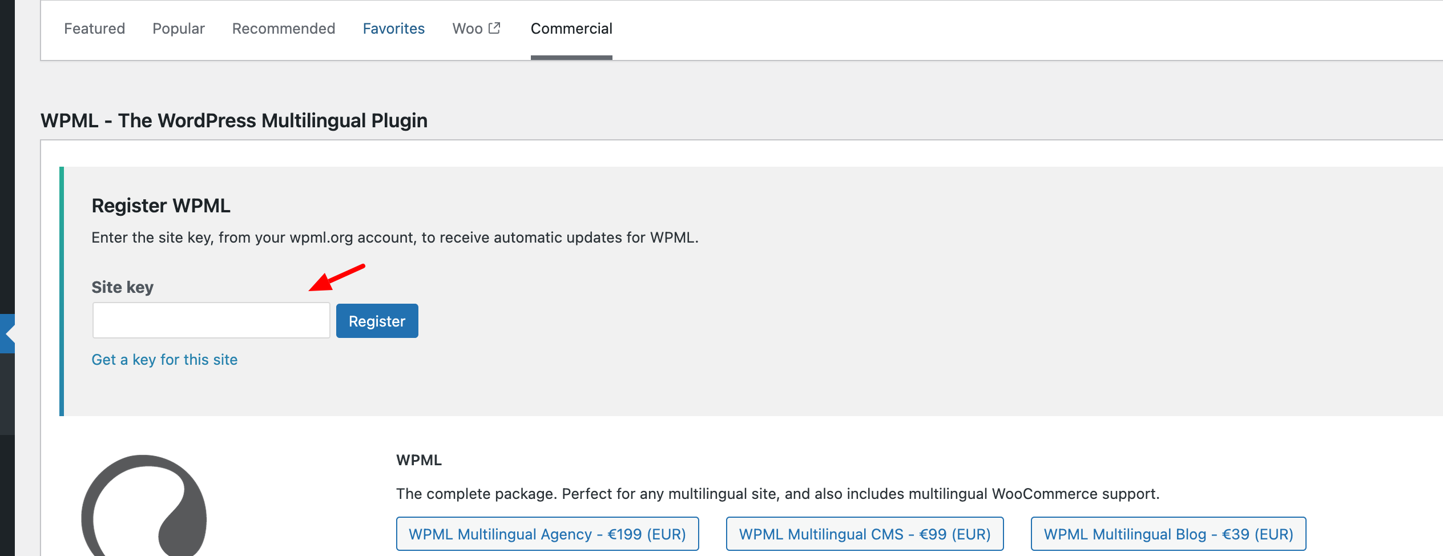Click the WPML circular logo image
1443x556 pixels.
pyautogui.click(x=144, y=505)
